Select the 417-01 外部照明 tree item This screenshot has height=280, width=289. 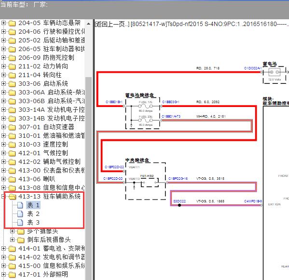click(x=43, y=274)
